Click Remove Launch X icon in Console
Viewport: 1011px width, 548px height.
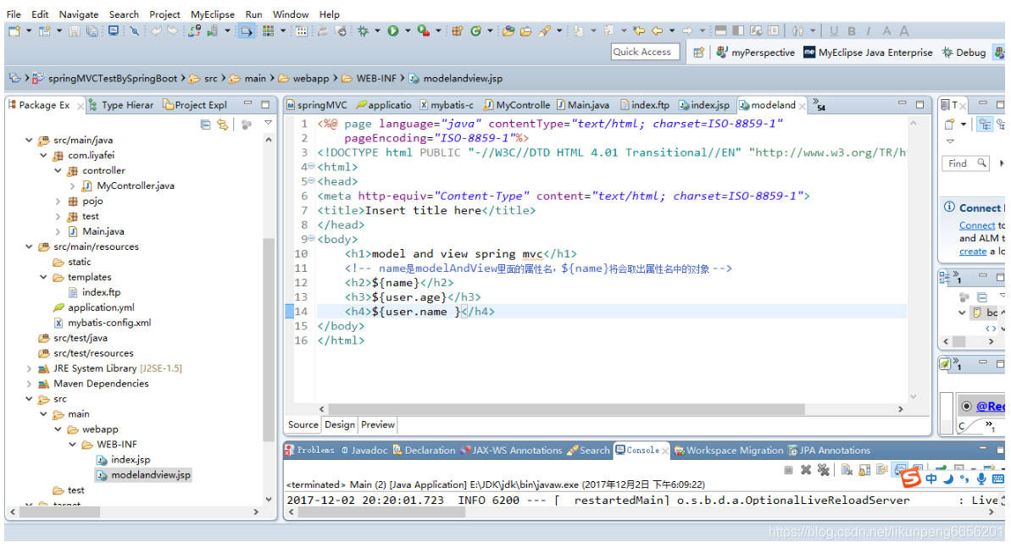[806, 470]
